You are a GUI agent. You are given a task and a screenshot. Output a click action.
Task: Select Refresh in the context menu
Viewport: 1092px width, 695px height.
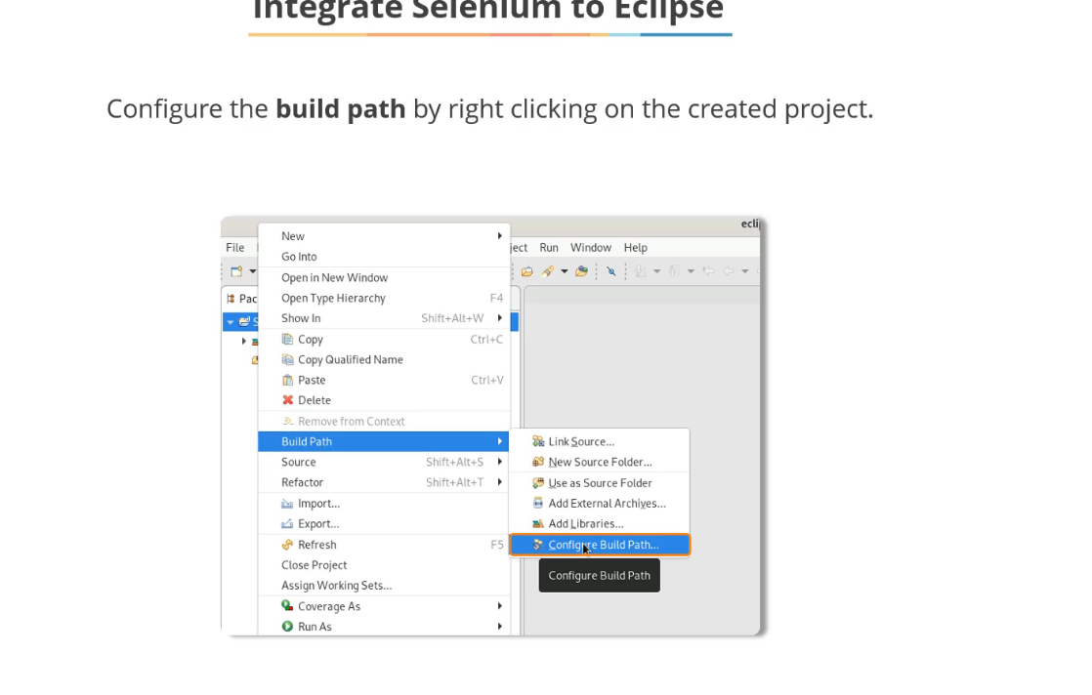click(384, 545)
